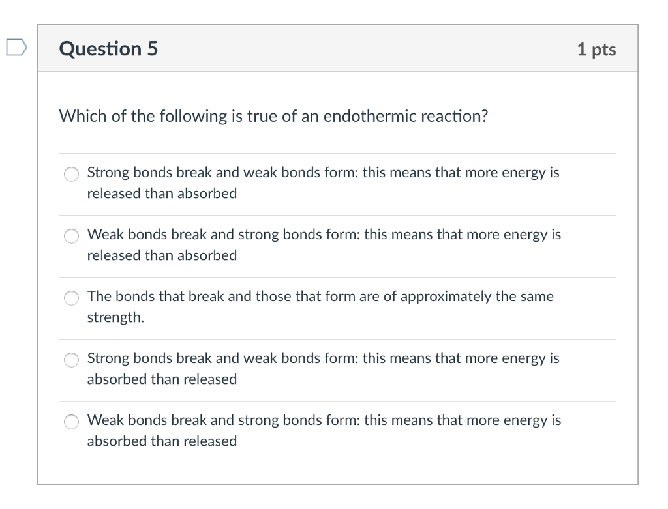Viewport: 668px width, 509px height.
Task: Flag Question 5 using the bookmark icon
Action: (x=15, y=46)
